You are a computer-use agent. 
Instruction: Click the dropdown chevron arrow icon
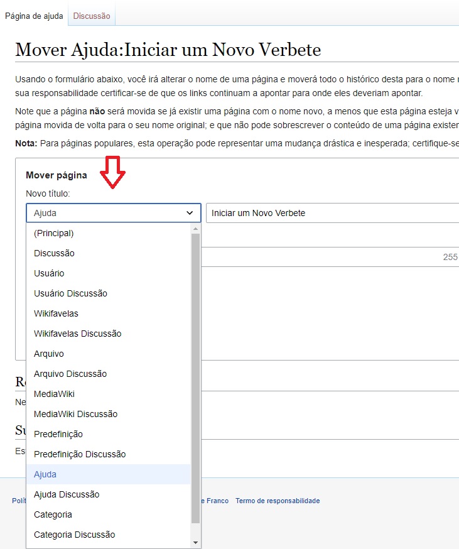190,213
